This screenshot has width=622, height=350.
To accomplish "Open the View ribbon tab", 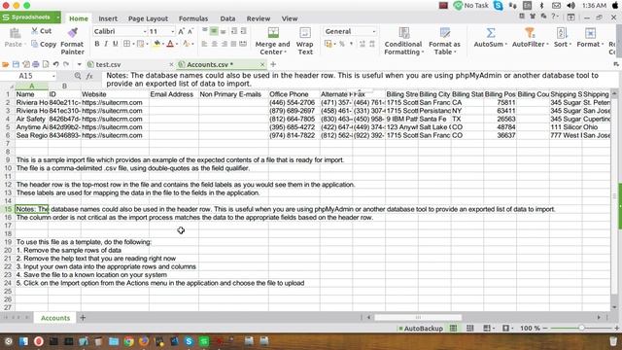I will pos(290,18).
